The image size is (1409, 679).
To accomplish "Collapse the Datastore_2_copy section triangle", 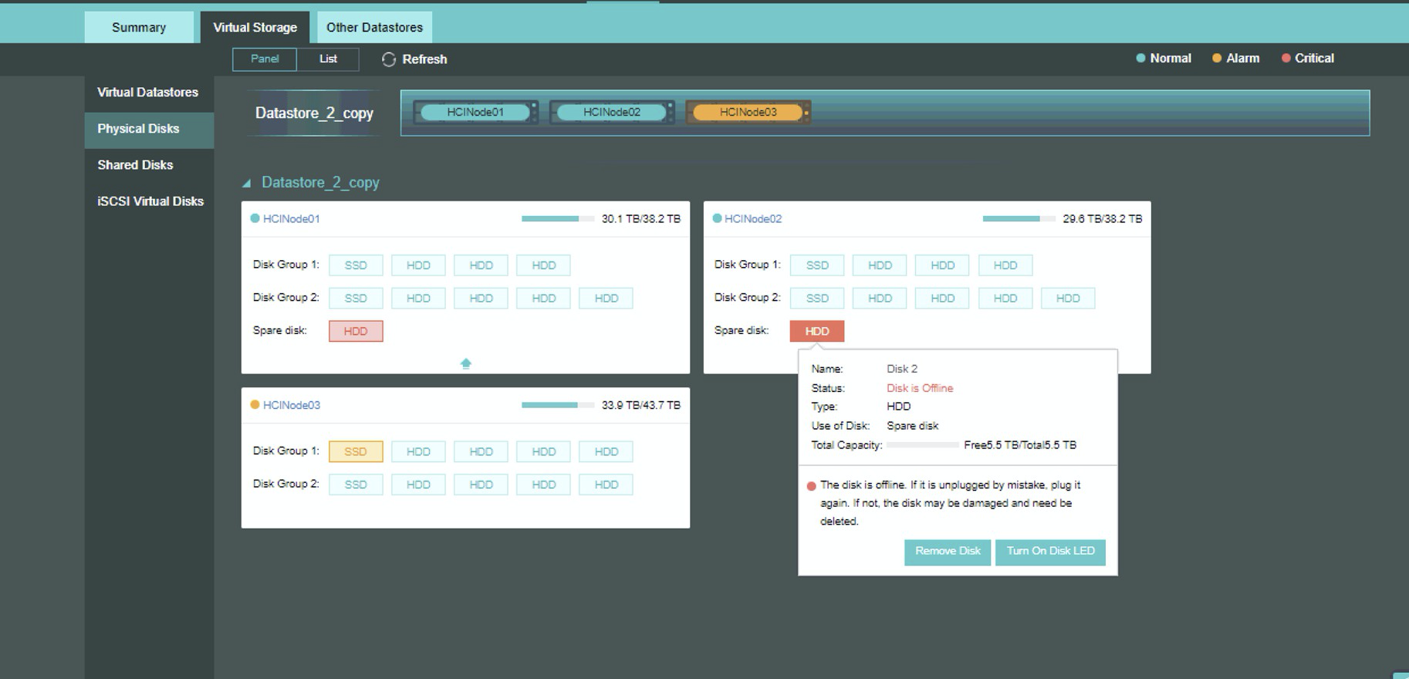I will pyautogui.click(x=246, y=184).
